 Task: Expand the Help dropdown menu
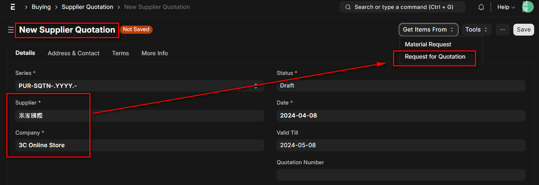506,7
